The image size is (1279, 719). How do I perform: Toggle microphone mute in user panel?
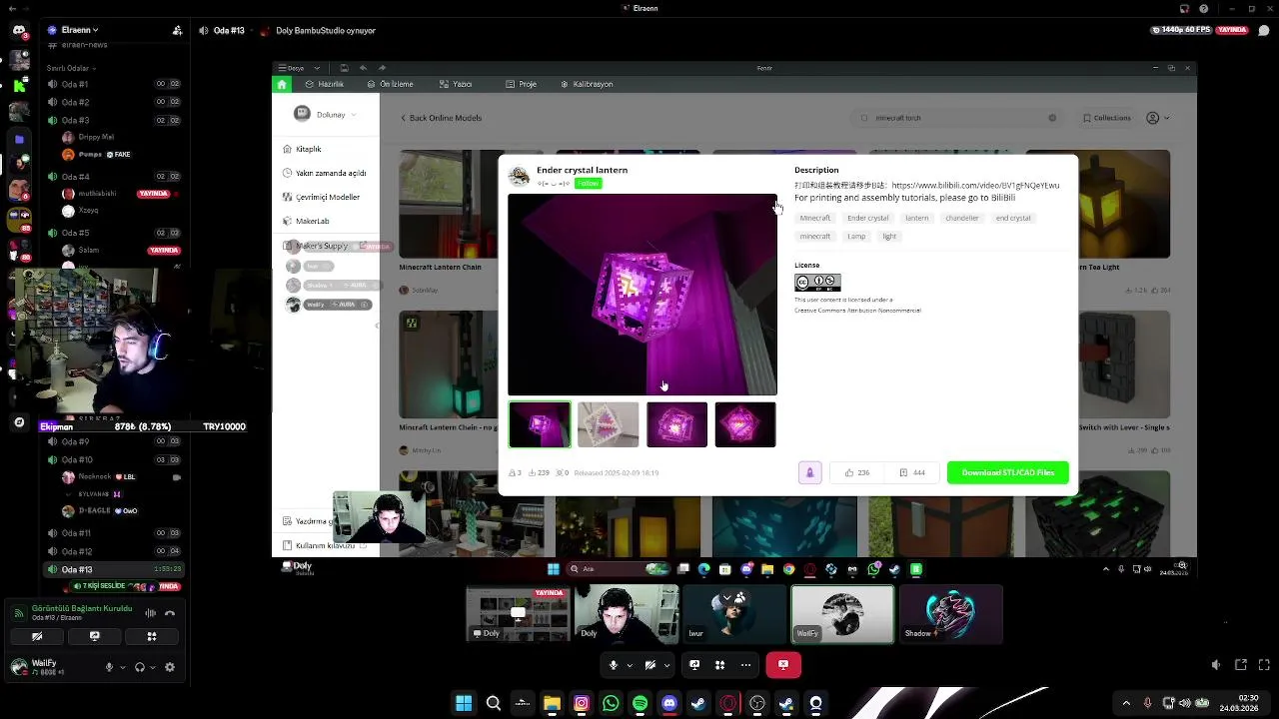[110, 667]
